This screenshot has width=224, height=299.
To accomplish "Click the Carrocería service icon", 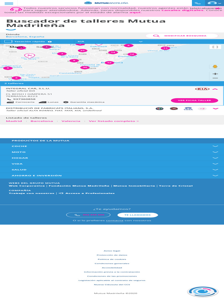I will pos(10,102).
